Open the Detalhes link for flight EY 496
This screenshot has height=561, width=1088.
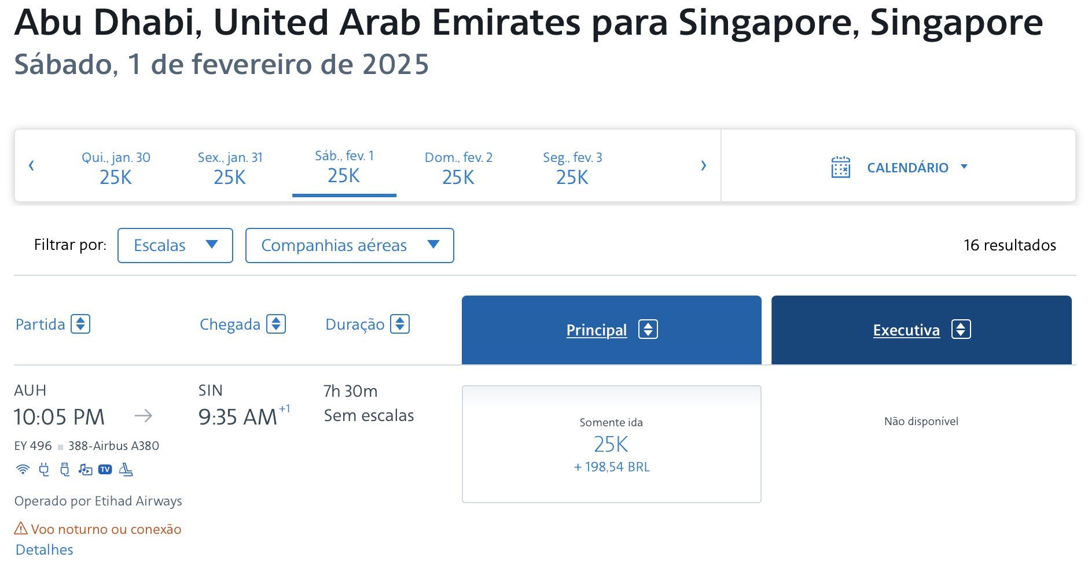(45, 549)
